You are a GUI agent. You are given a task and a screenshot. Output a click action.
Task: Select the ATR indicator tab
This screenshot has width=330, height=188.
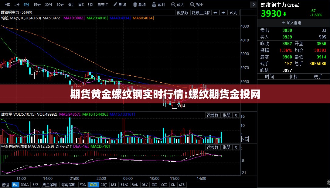pyautogui.click(x=182, y=185)
